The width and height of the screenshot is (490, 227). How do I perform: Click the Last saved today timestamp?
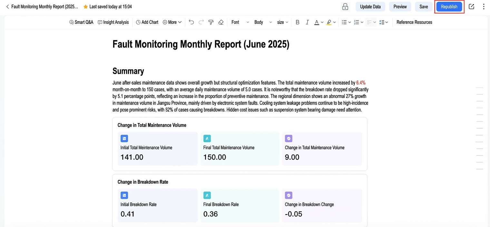click(x=111, y=6)
